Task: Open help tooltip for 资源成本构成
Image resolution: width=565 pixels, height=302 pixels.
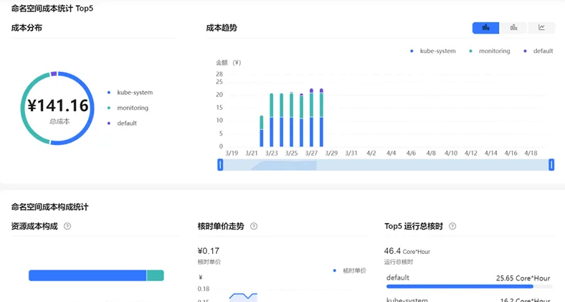Action: tap(67, 226)
